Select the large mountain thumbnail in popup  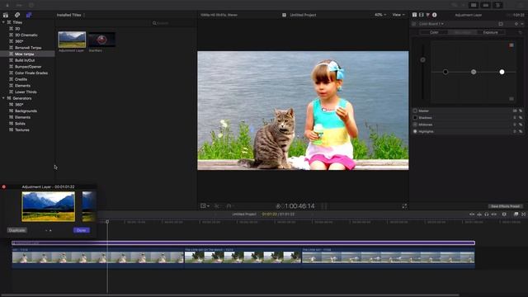(48, 206)
